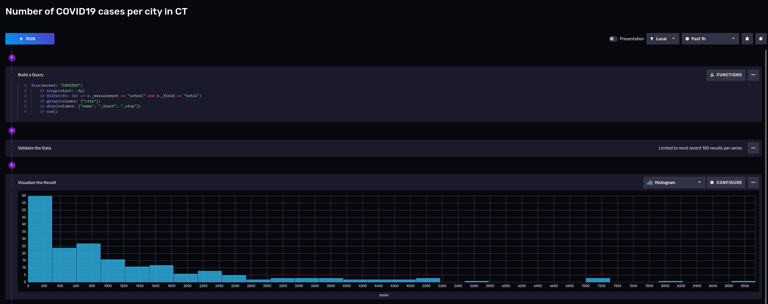
Task: Click the Visualize the Result panel title
Action: click(37, 182)
